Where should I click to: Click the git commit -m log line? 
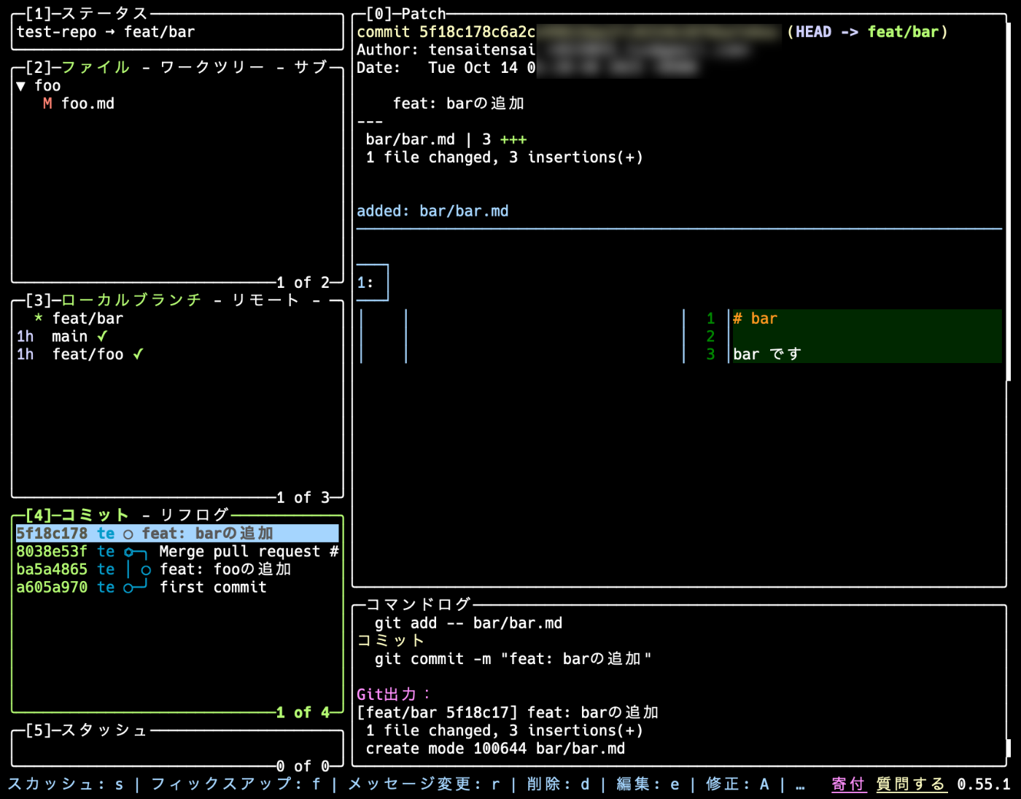(x=513, y=659)
